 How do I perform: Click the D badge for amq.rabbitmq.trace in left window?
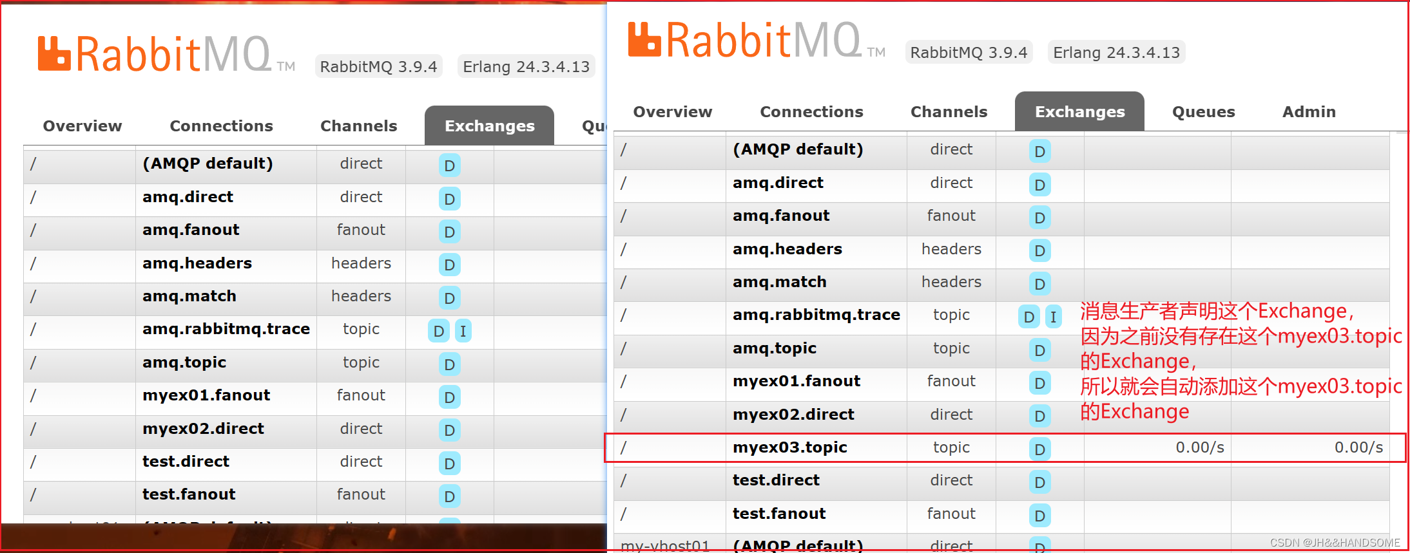coord(439,331)
